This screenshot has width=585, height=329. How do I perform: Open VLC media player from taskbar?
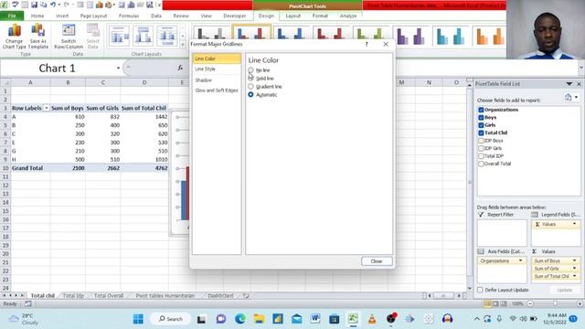[x=372, y=319]
